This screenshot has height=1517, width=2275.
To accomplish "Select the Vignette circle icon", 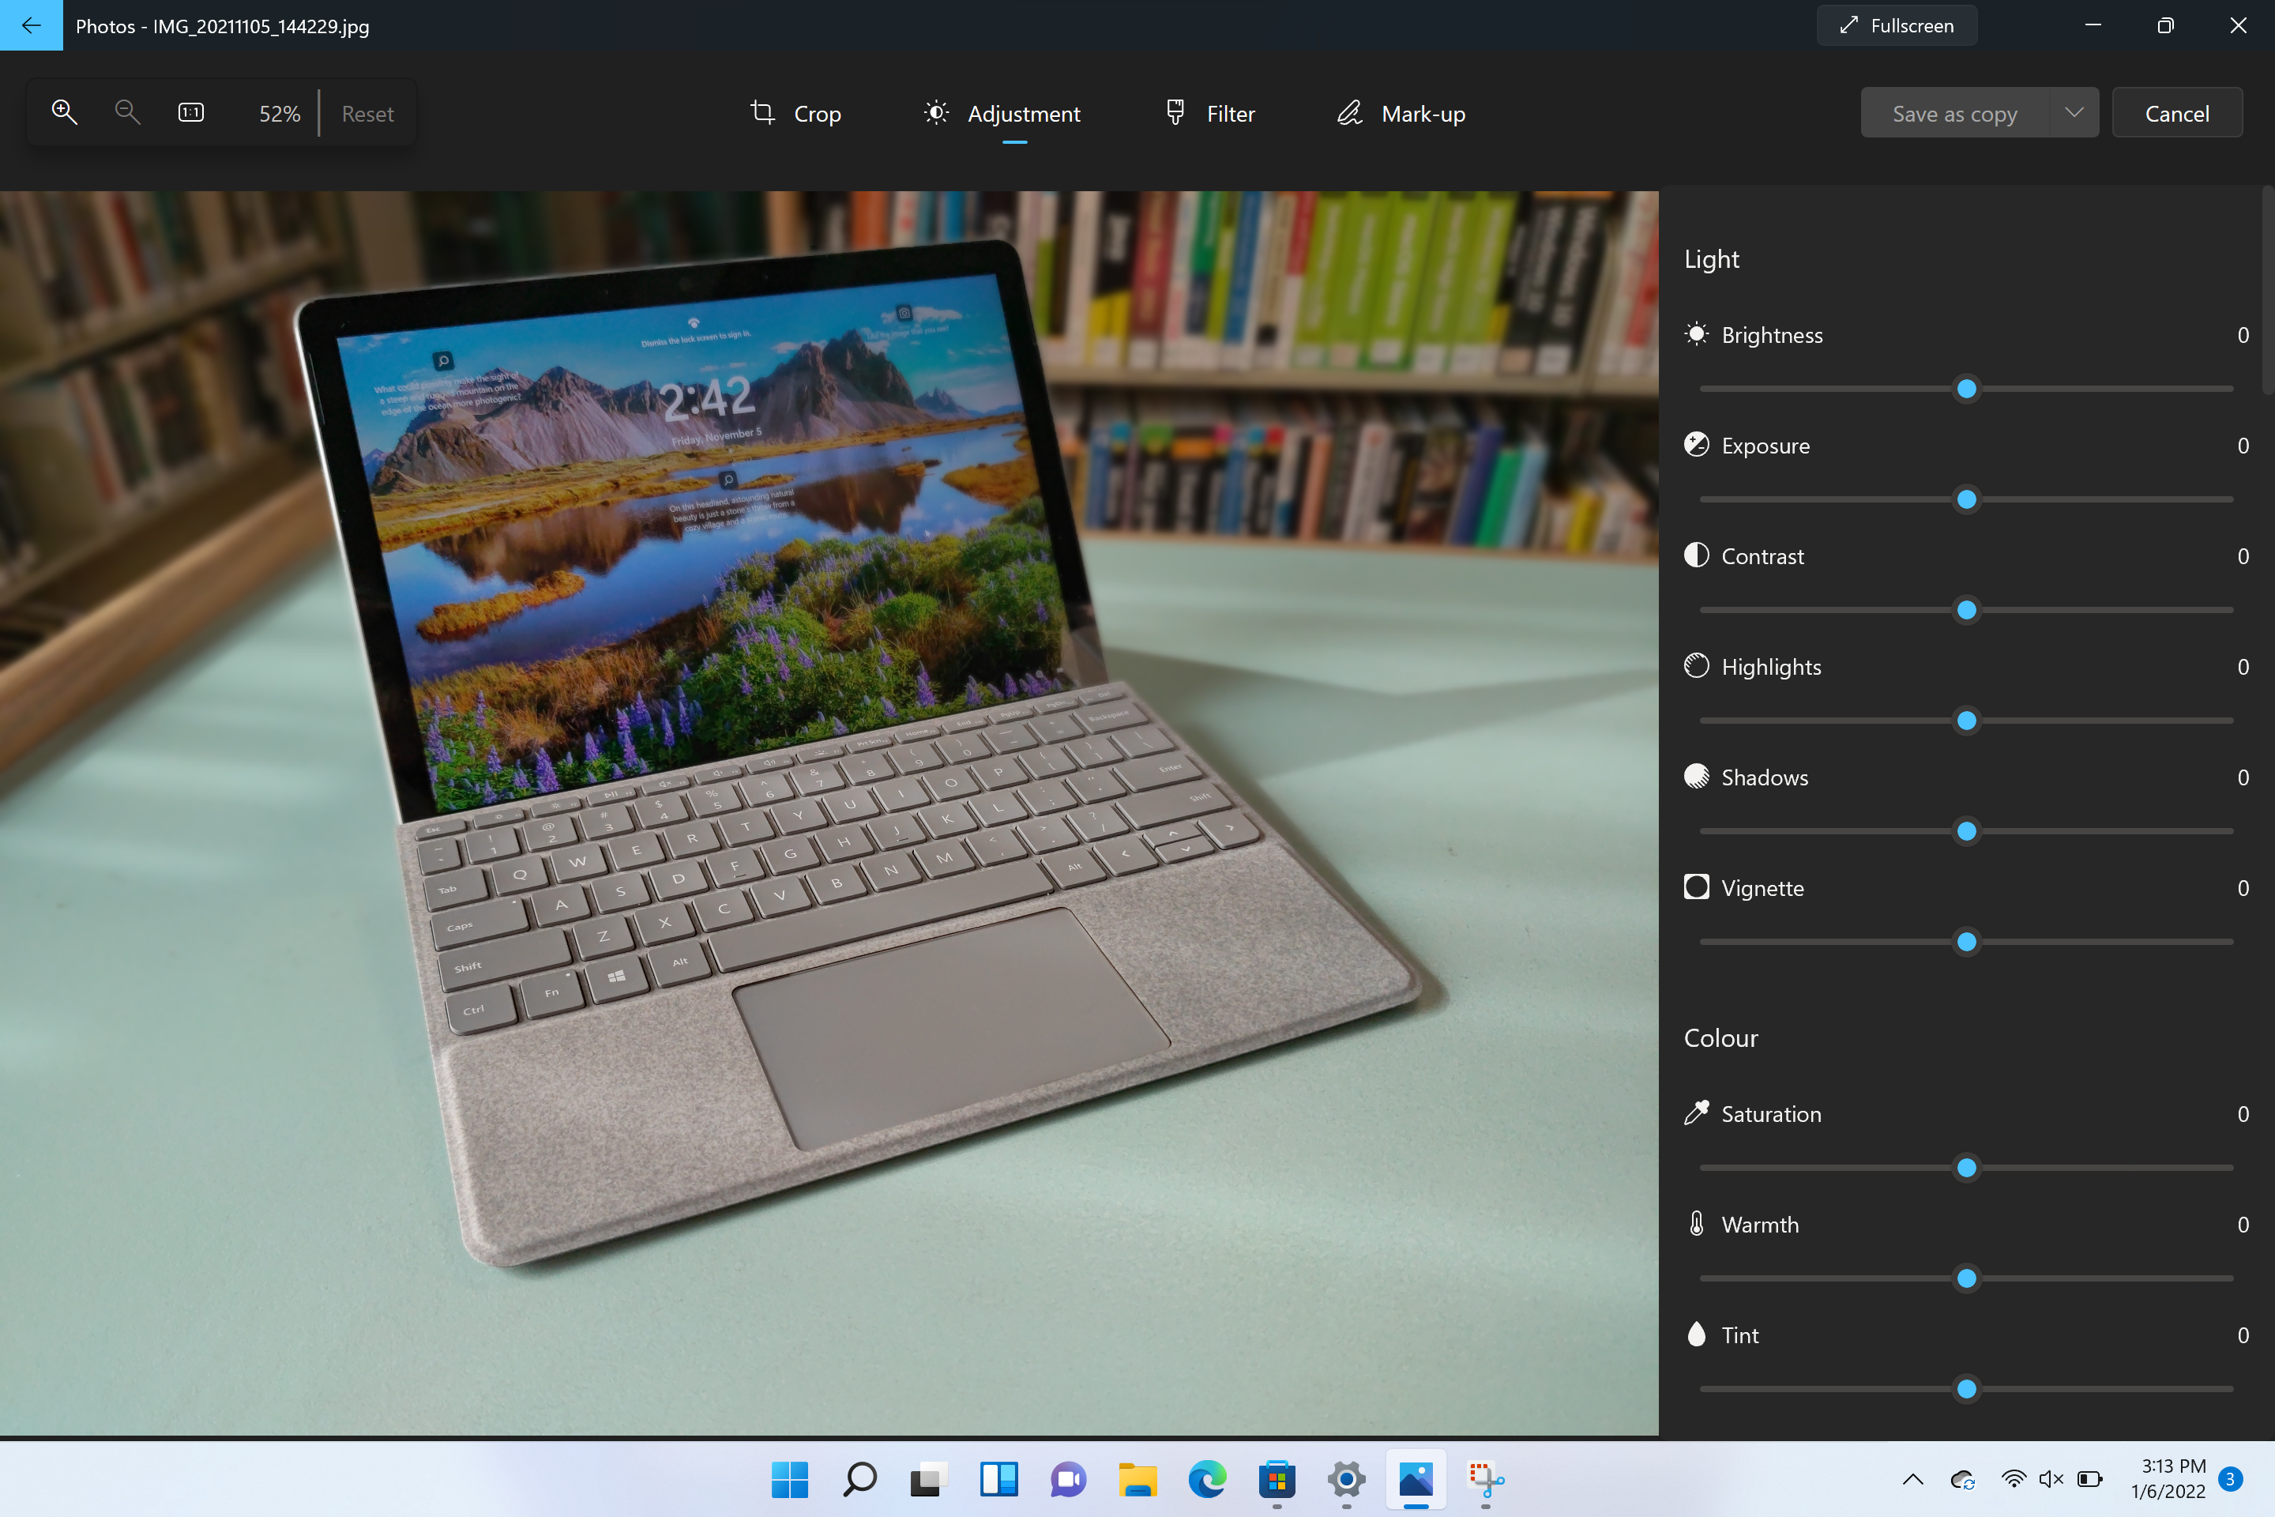I will (1697, 887).
